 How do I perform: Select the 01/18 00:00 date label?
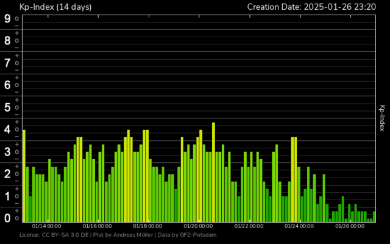click(x=147, y=226)
